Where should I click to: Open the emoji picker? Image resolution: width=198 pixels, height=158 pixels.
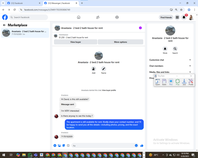(x=136, y=145)
